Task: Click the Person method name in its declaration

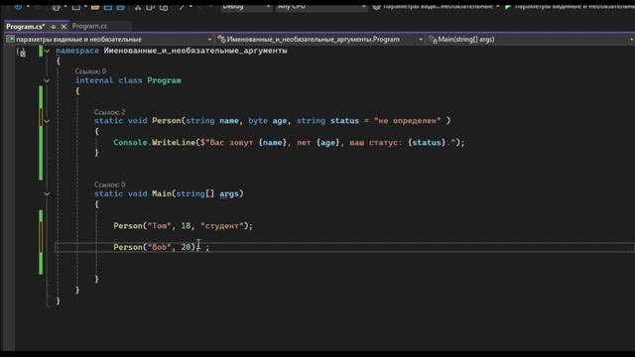Action: [x=167, y=121]
